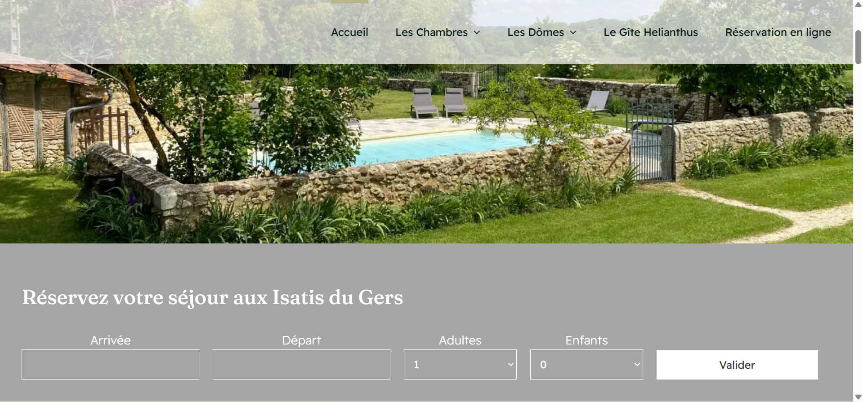Click the Arrivée field label
Image resolution: width=863 pixels, height=402 pixels.
[110, 340]
